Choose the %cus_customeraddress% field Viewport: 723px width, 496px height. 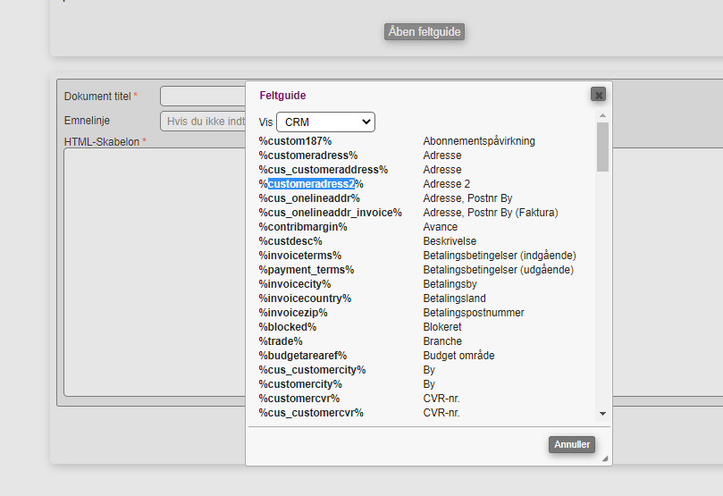(x=324, y=170)
